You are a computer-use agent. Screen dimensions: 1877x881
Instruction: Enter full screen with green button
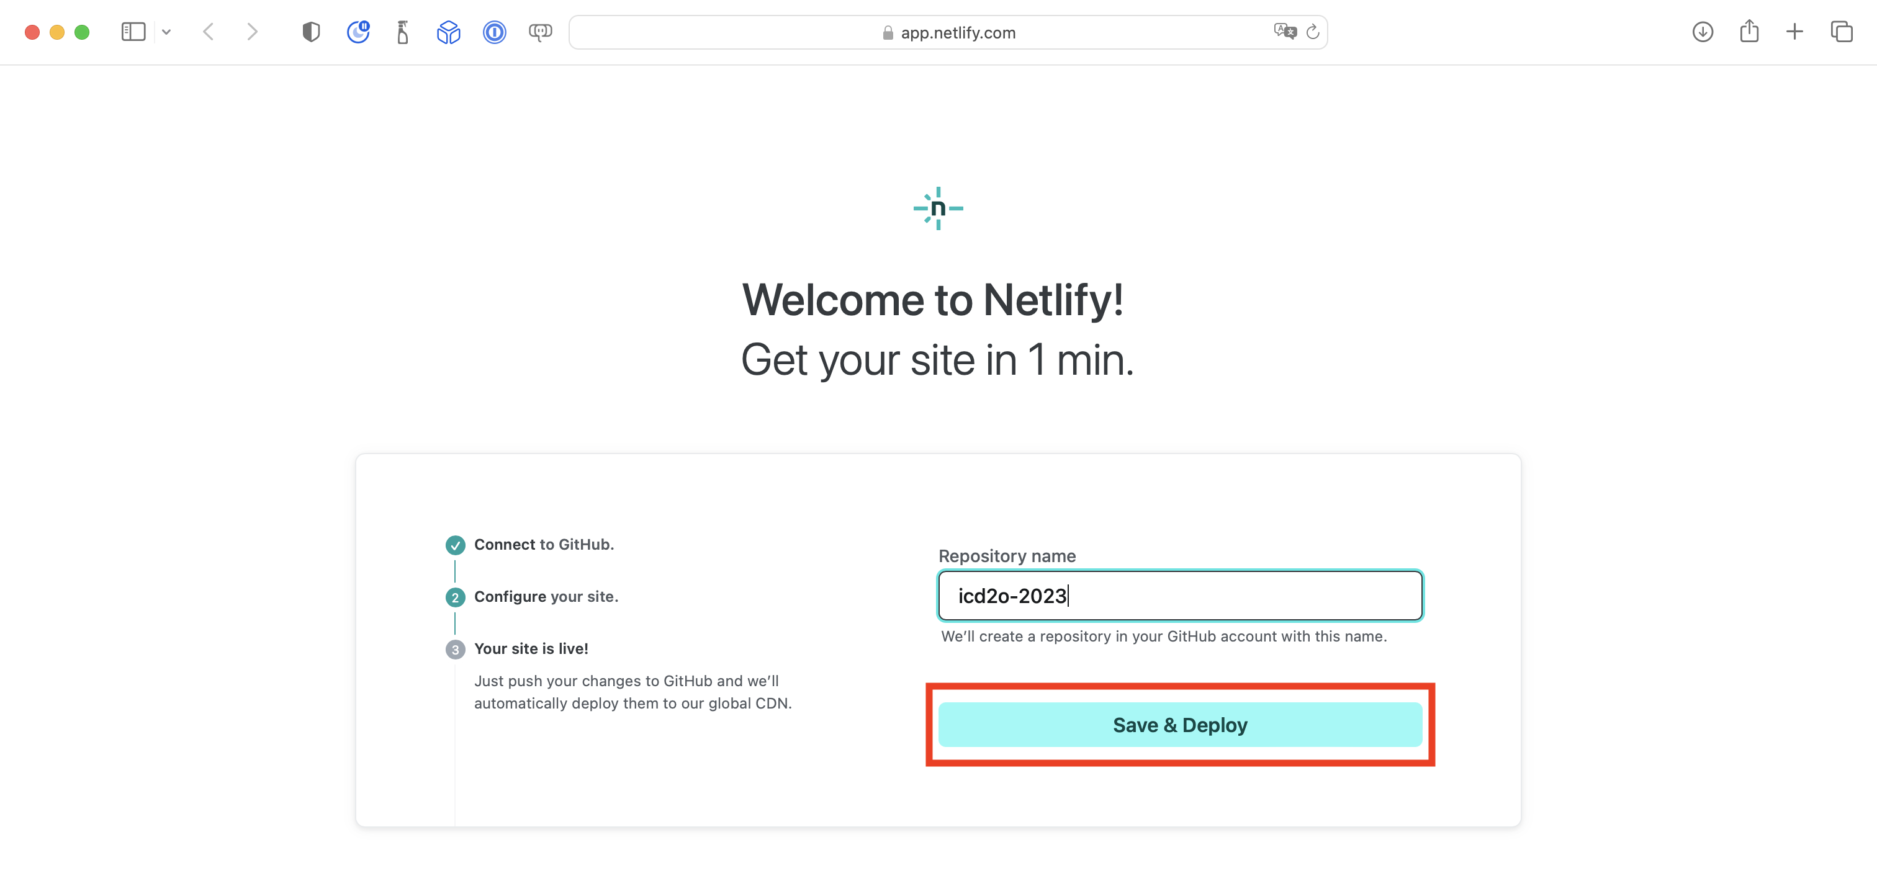pyautogui.click(x=81, y=32)
